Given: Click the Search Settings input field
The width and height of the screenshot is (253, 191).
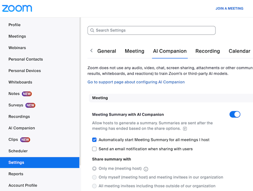Looking at the screenshot, I should [x=153, y=30].
